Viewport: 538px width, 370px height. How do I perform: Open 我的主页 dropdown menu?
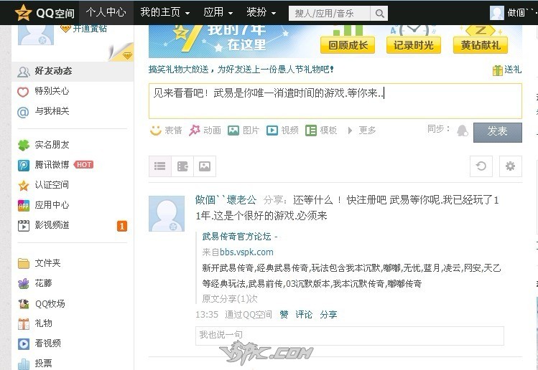click(165, 13)
